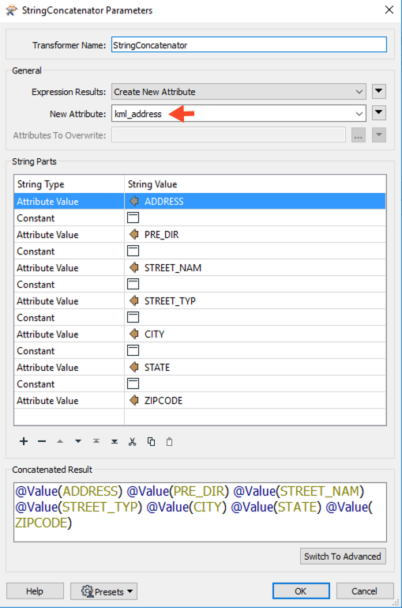
Task: Move selected row up one position
Action: point(60,441)
